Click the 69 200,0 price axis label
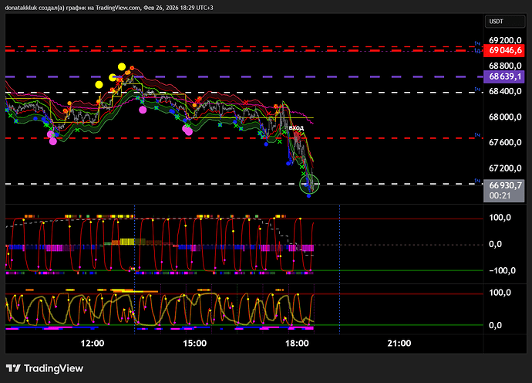This screenshot has height=383, width=532. (x=506, y=39)
